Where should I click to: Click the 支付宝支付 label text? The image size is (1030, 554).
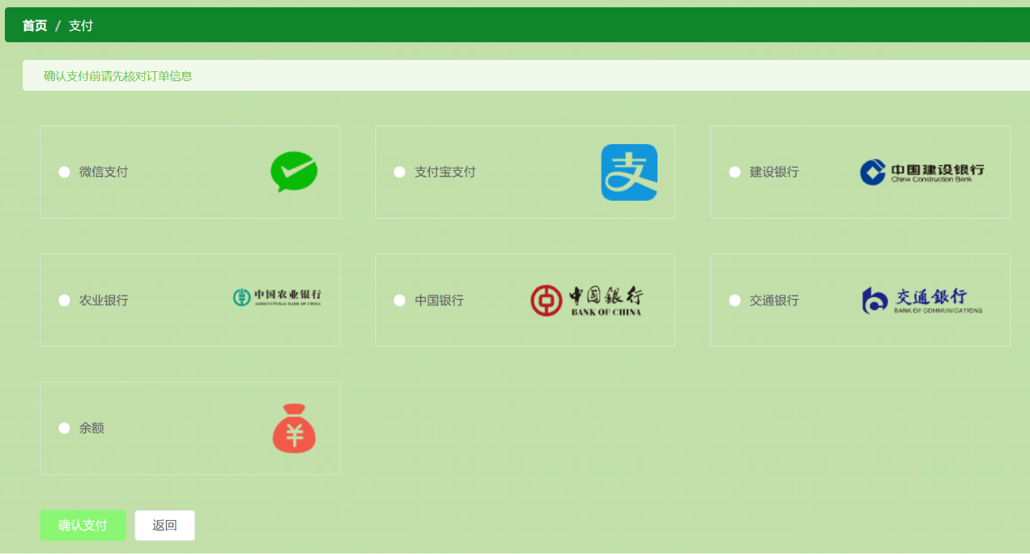click(x=445, y=172)
